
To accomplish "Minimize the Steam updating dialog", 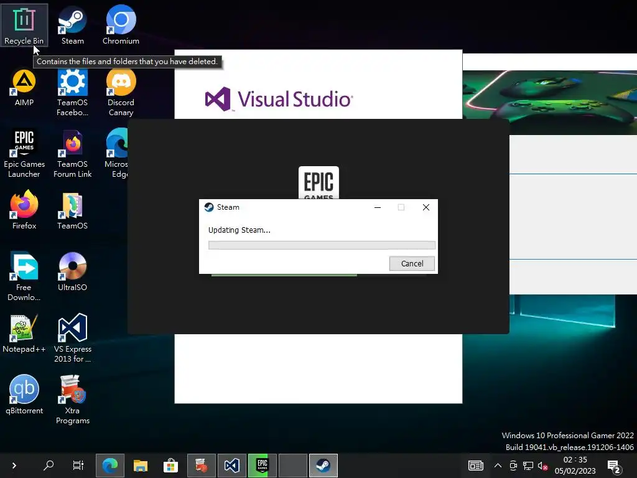I will click(378, 207).
